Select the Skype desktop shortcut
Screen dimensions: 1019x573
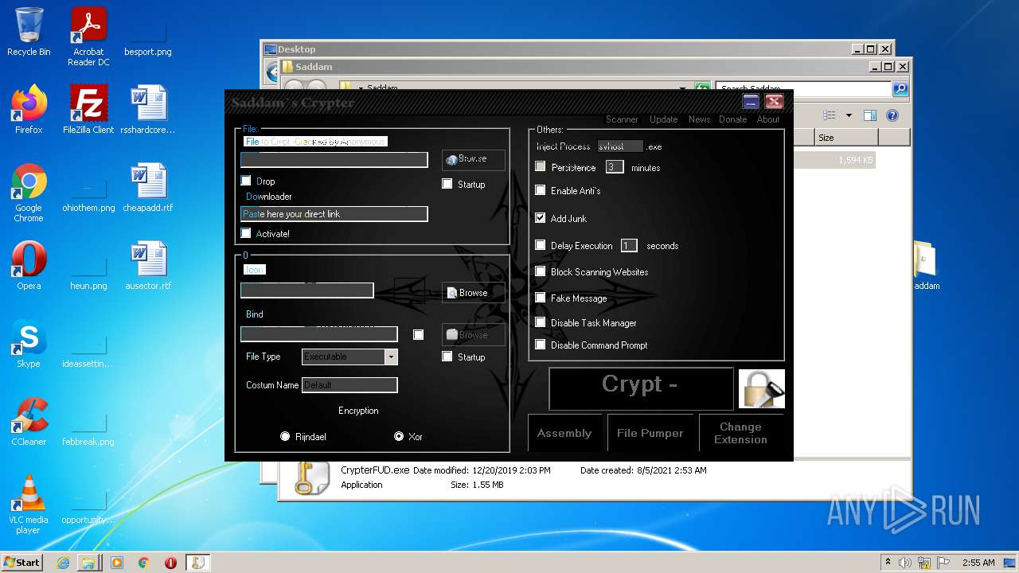29,345
